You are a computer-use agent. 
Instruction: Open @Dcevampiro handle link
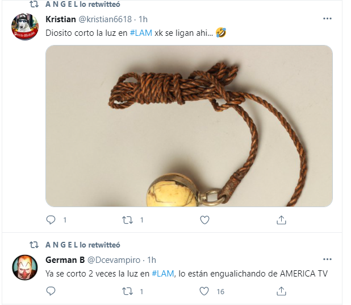(114, 260)
